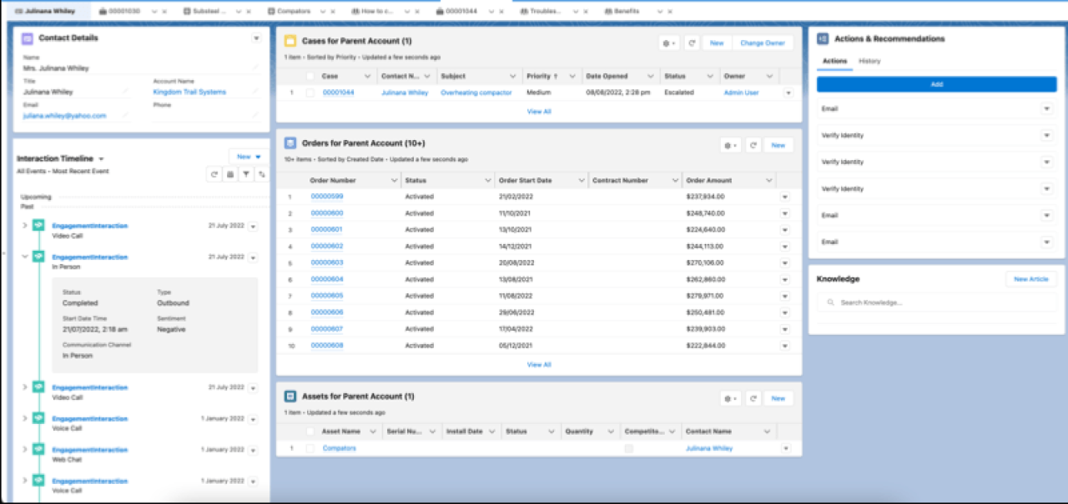This screenshot has width=1068, height=504.
Task: Open the 00001030 tab dropdown chevron
Action: click(x=155, y=12)
